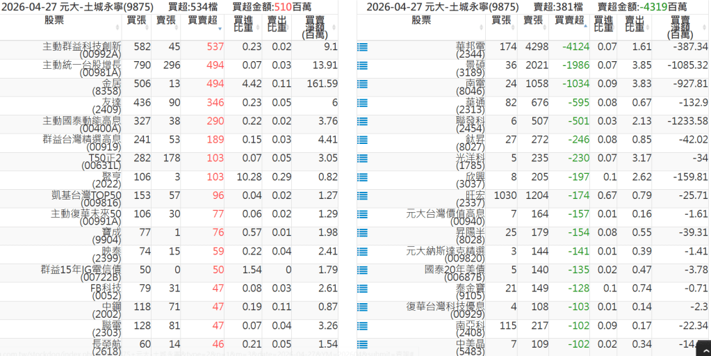
Task: Sort right table by 賣張 column header
Action: pyautogui.click(x=533, y=20)
